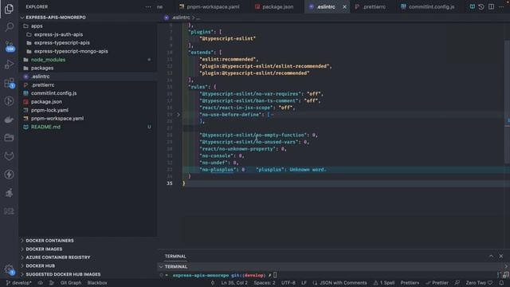
Task: Open notifications bell in status bar
Action: coord(501,283)
